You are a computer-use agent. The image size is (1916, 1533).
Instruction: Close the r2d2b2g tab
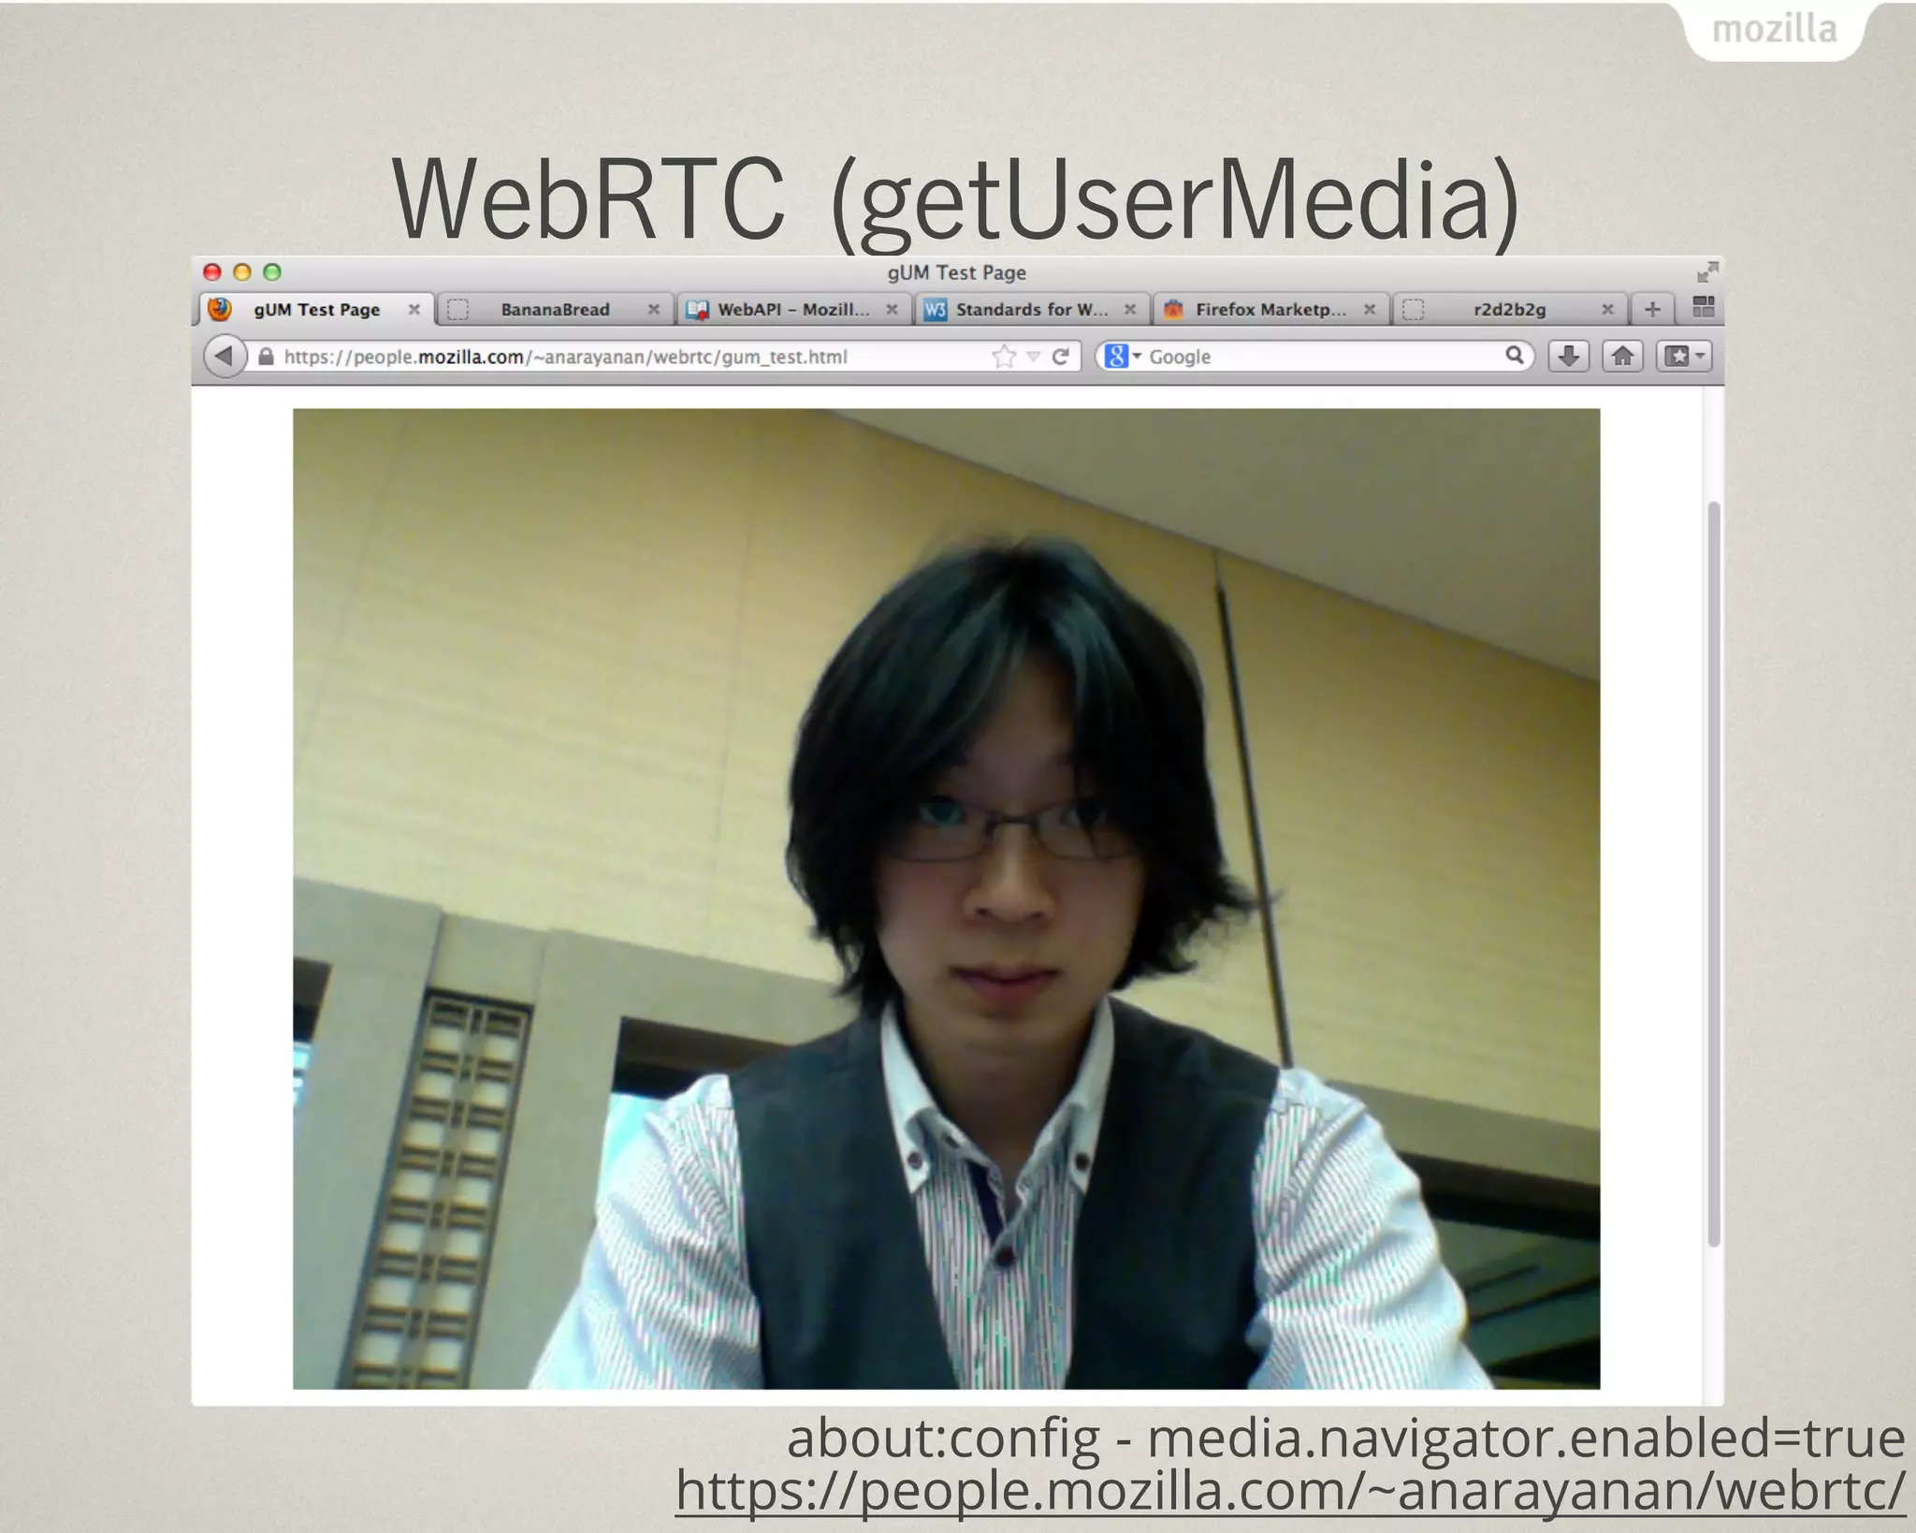click(1607, 310)
